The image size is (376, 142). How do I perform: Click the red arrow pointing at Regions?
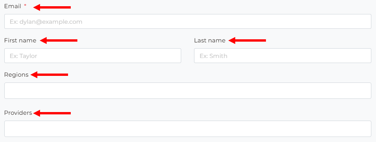pos(49,75)
